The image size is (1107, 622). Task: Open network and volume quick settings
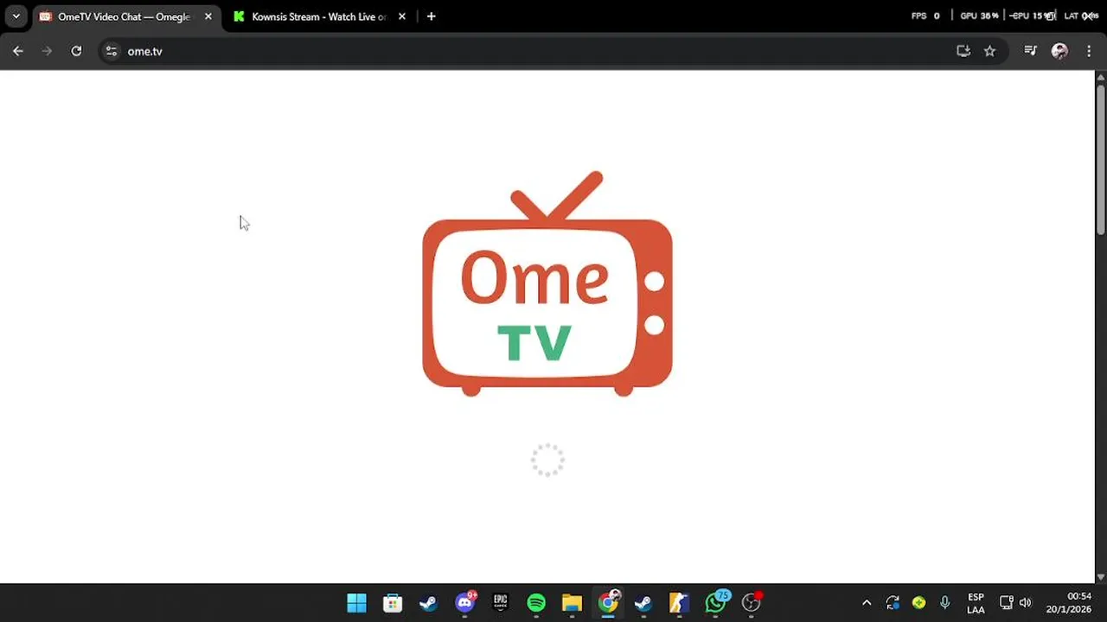tap(1016, 603)
